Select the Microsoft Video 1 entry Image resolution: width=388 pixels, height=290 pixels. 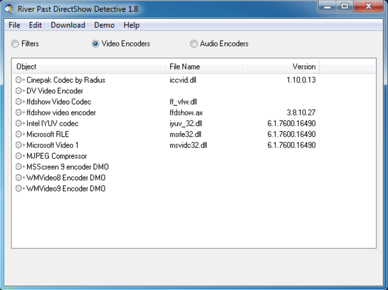(x=52, y=145)
